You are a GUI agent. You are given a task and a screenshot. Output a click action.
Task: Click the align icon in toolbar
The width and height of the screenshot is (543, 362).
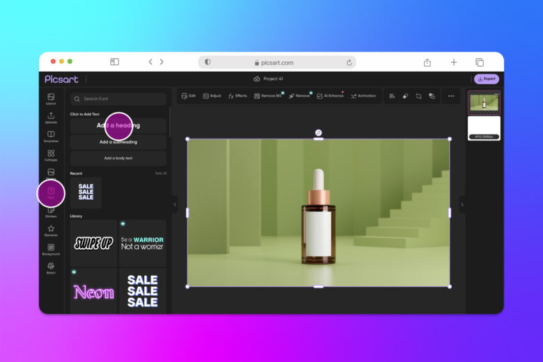[x=392, y=96]
